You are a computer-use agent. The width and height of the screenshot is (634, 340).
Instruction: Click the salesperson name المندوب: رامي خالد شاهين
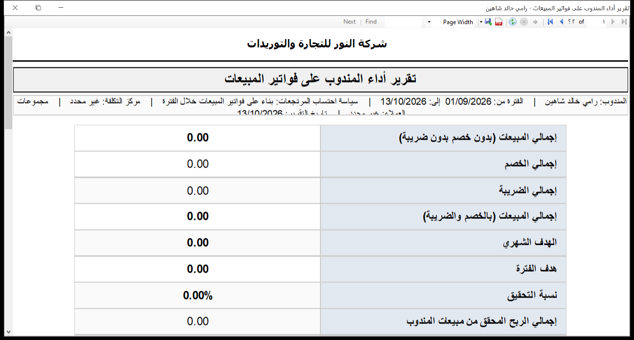click(586, 102)
